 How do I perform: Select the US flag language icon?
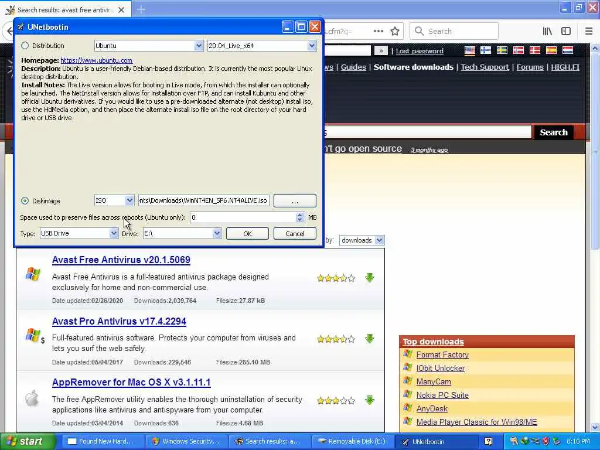(x=469, y=50)
